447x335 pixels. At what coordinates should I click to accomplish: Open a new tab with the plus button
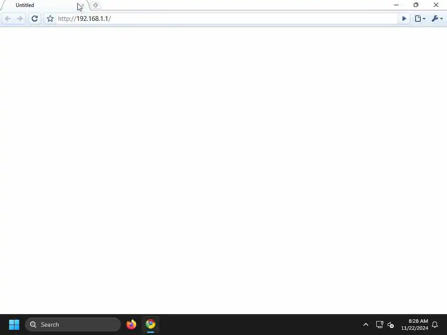pos(96,5)
